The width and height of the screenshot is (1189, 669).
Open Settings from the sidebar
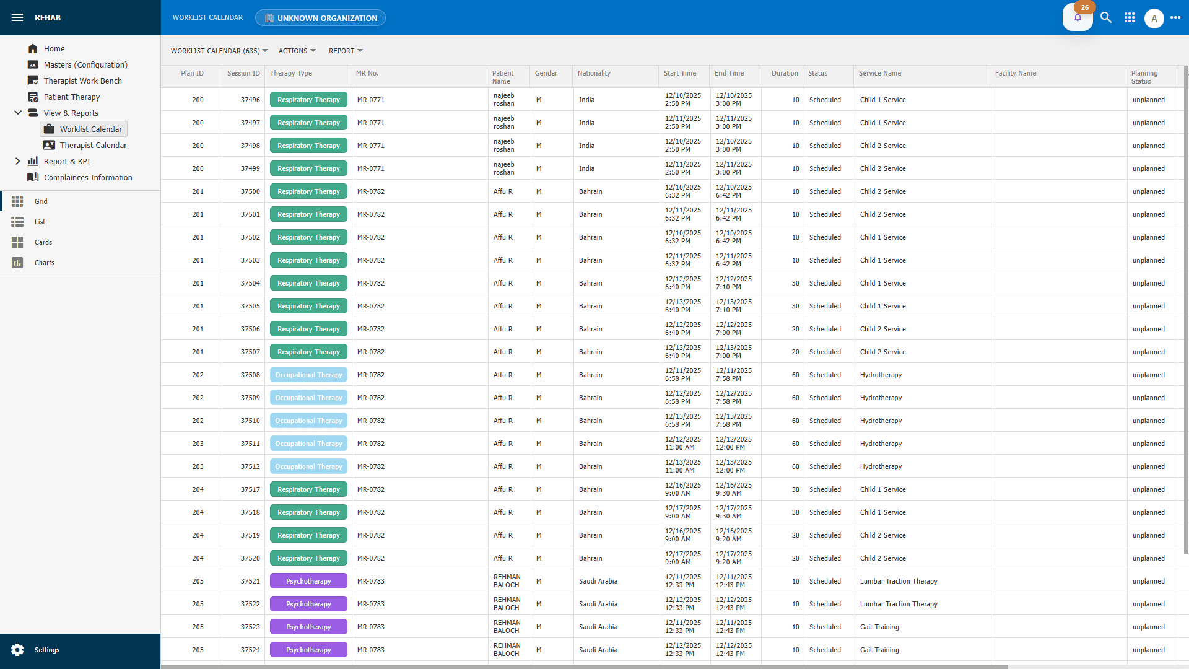coord(46,650)
